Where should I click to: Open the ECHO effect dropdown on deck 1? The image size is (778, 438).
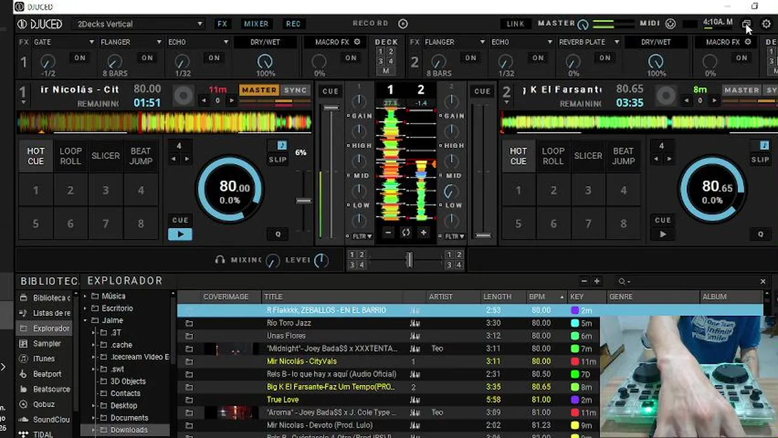(x=198, y=42)
